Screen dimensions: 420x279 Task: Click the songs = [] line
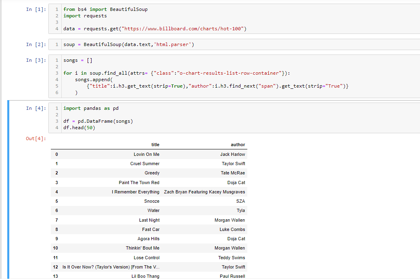click(77, 60)
